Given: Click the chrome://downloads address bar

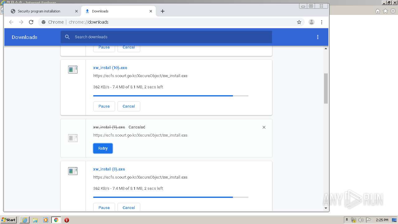Looking at the screenshot, I should point(171,22).
